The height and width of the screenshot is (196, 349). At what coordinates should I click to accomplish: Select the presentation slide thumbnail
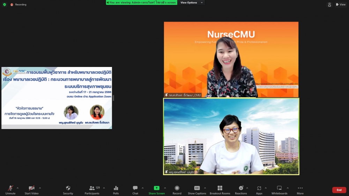[x=57, y=98]
